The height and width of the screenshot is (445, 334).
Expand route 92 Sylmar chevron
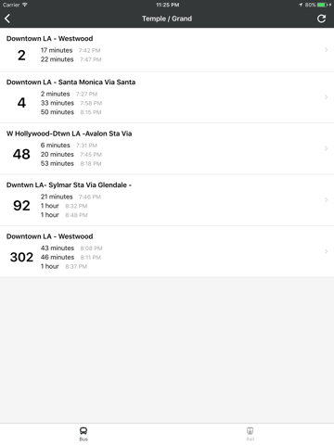tap(326, 200)
